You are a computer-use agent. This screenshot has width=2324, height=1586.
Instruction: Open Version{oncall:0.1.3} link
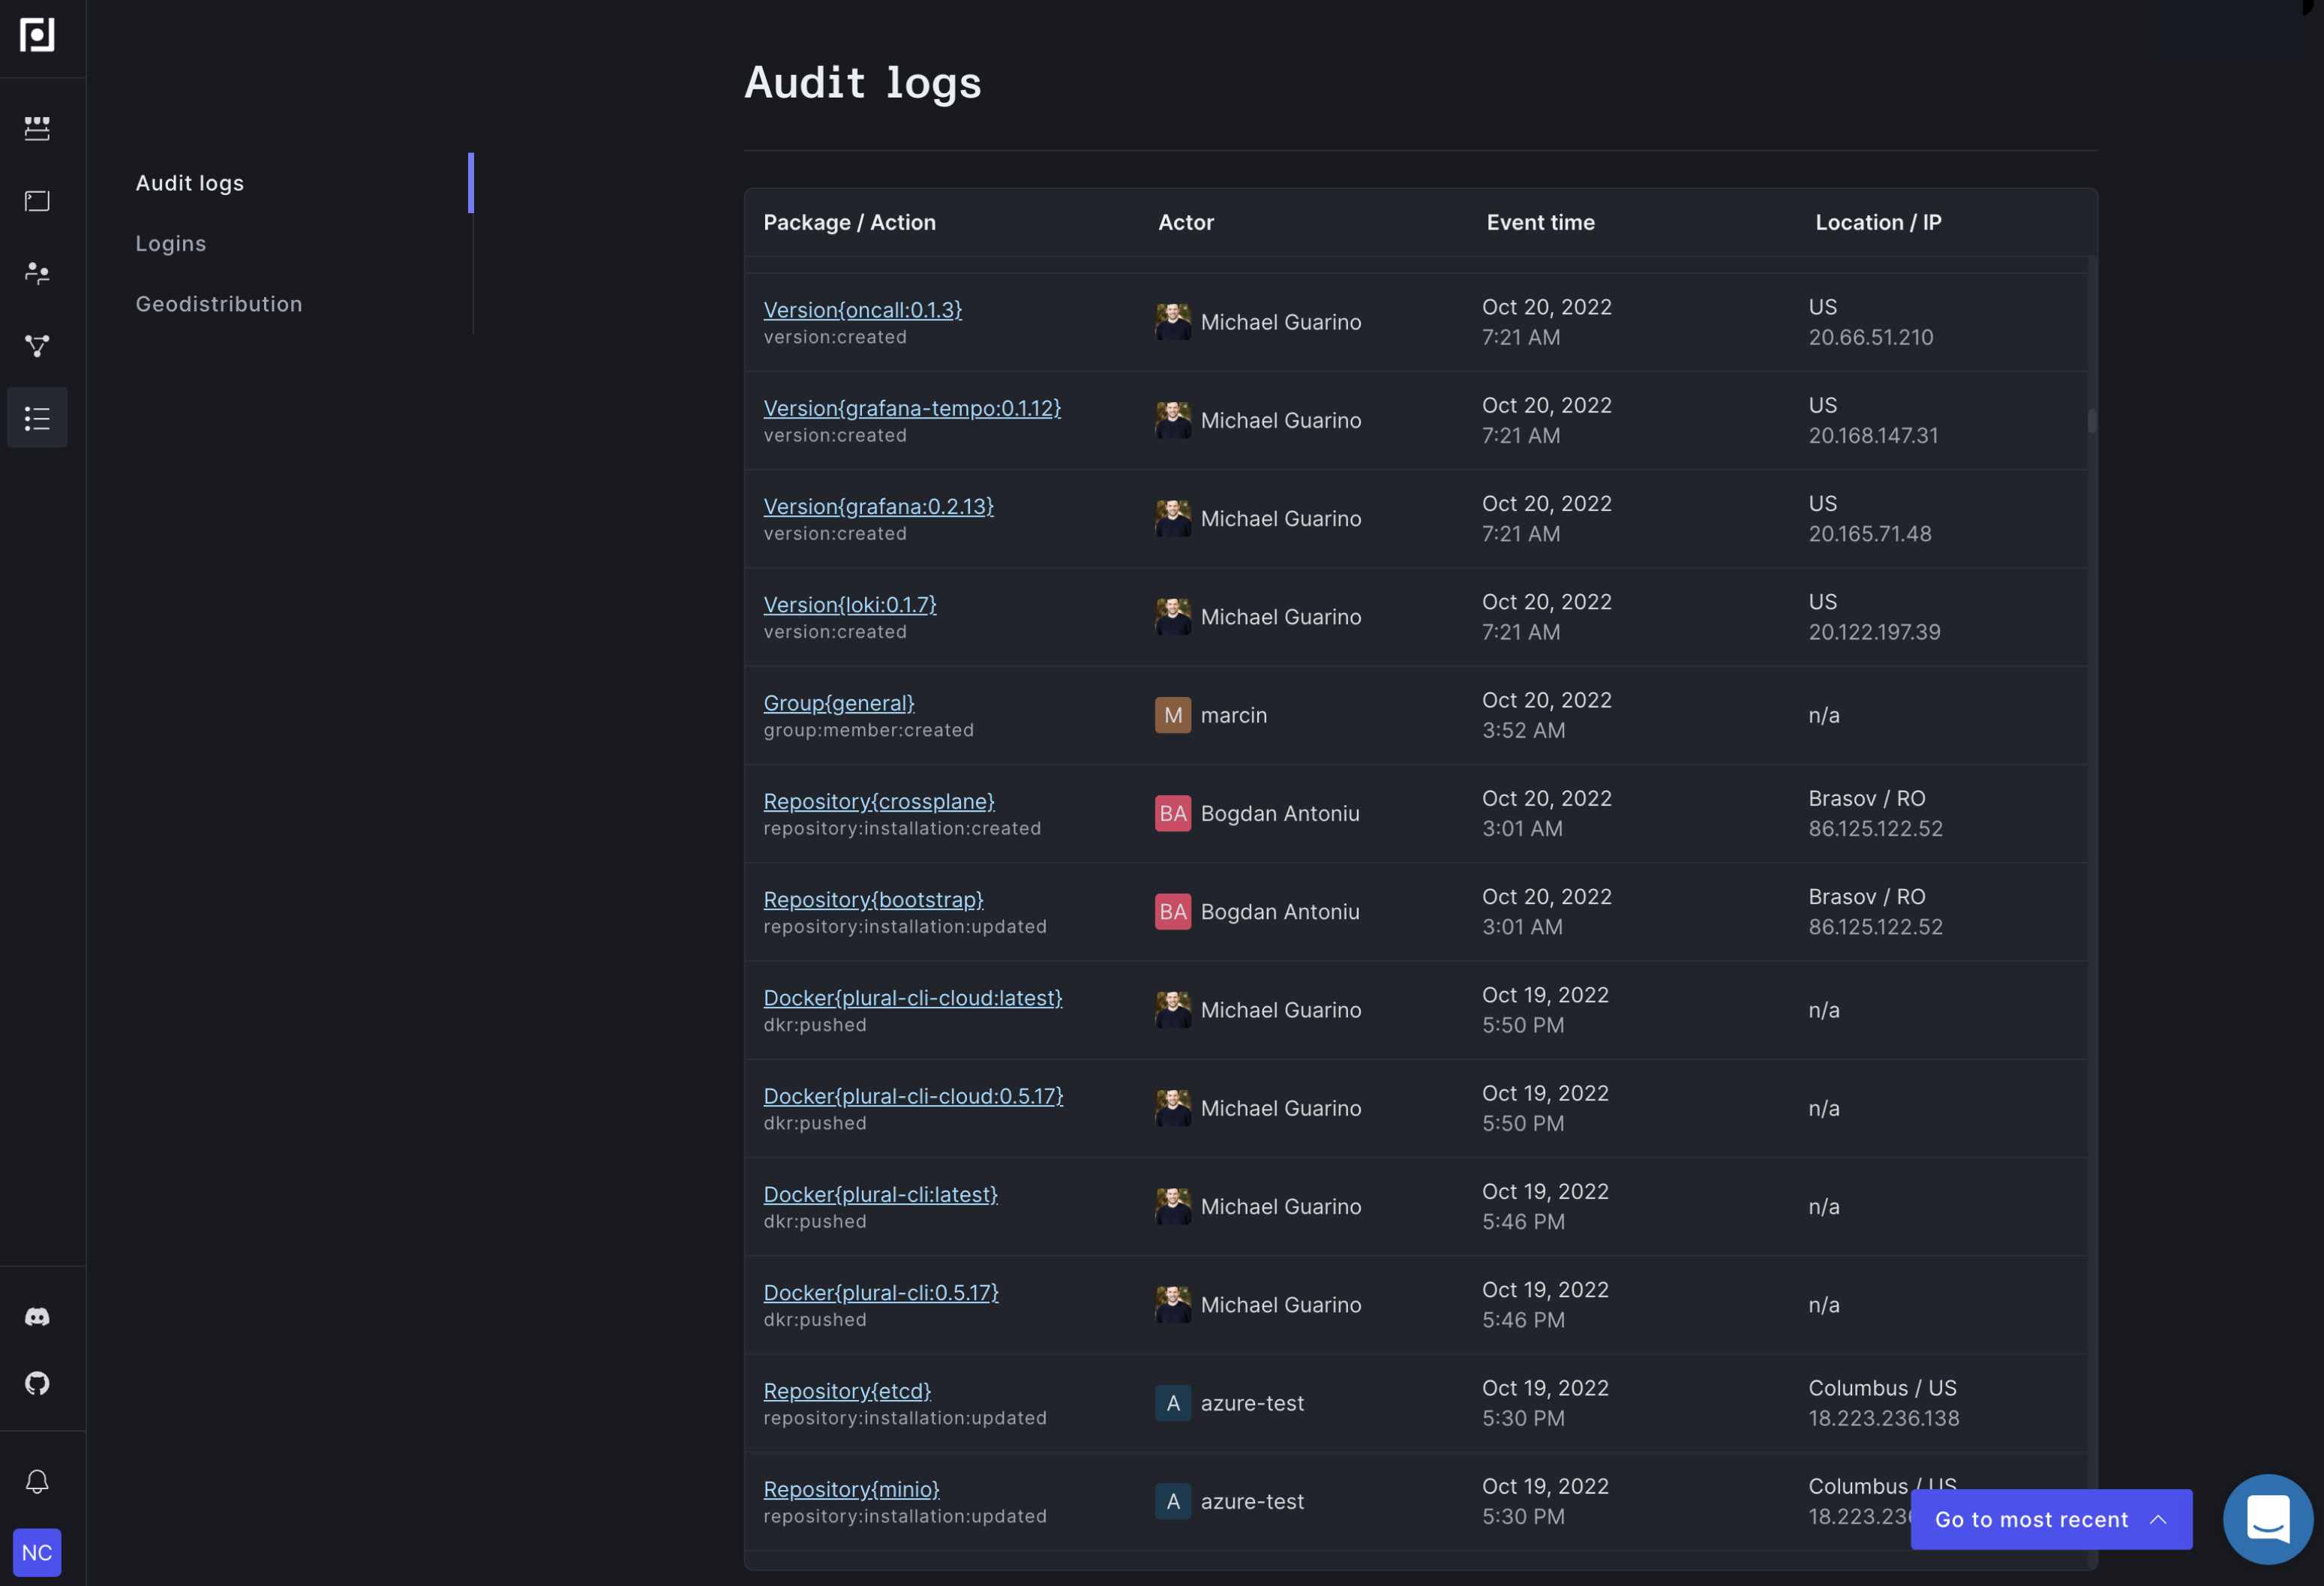pyautogui.click(x=862, y=310)
